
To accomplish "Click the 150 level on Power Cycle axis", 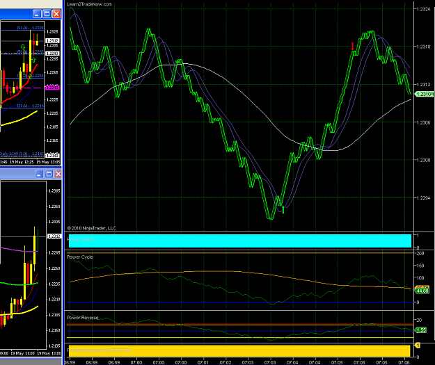I will pos(420,266).
